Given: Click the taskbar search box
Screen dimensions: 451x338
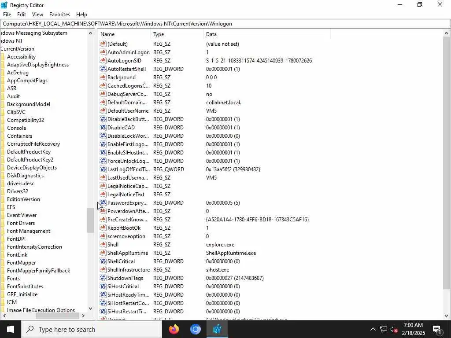Looking at the screenshot, I should [x=92, y=329].
